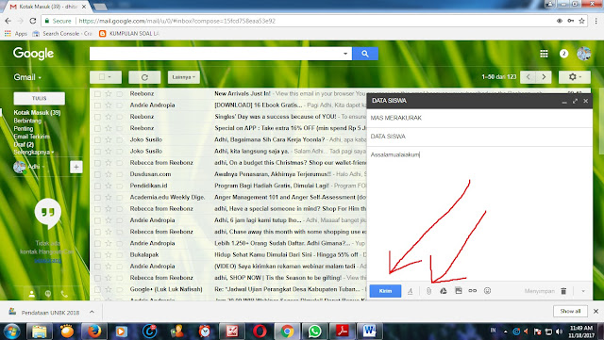Select the checkbox for Andrie Andropia DOWNLOAD email
Viewport: 604px width, 340px height.
point(97,105)
